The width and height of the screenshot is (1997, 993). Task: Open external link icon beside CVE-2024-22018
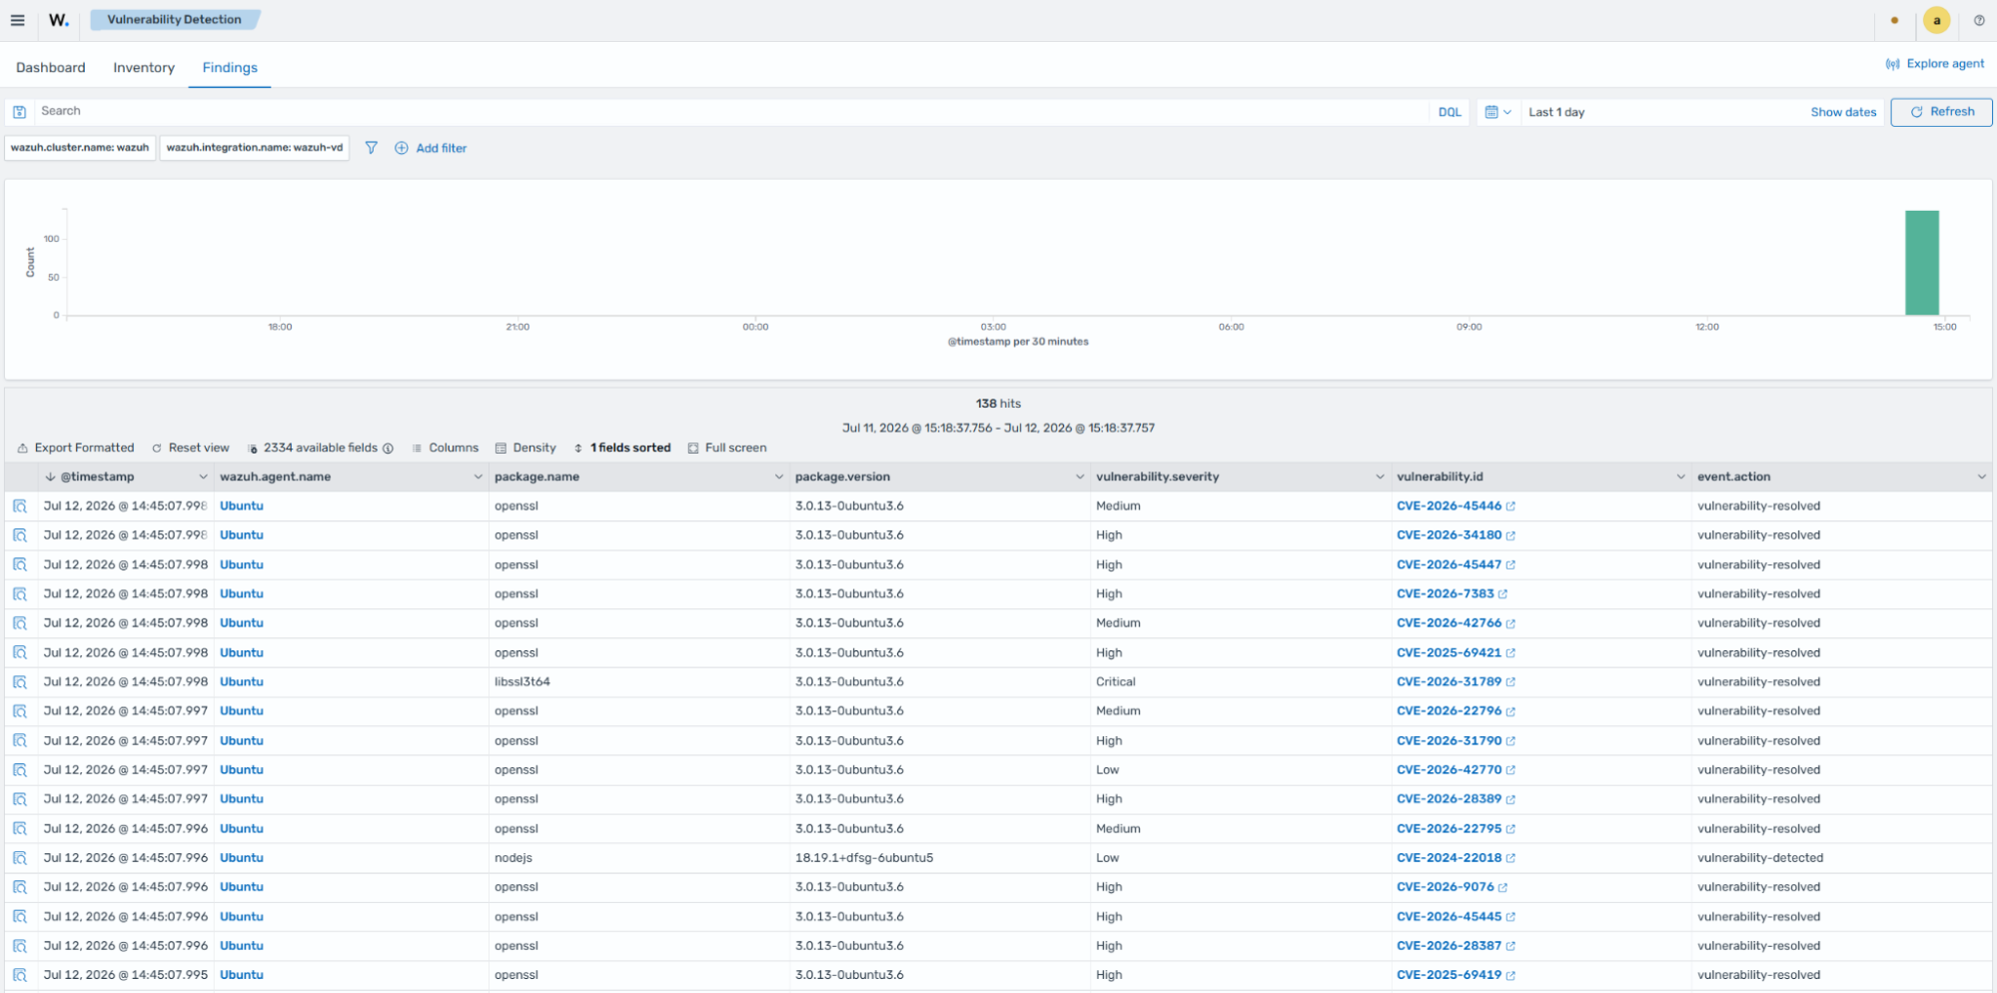[1510, 858]
